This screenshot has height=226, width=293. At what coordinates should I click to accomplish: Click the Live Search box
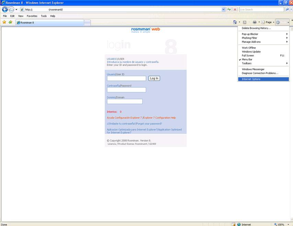coord(261,10)
